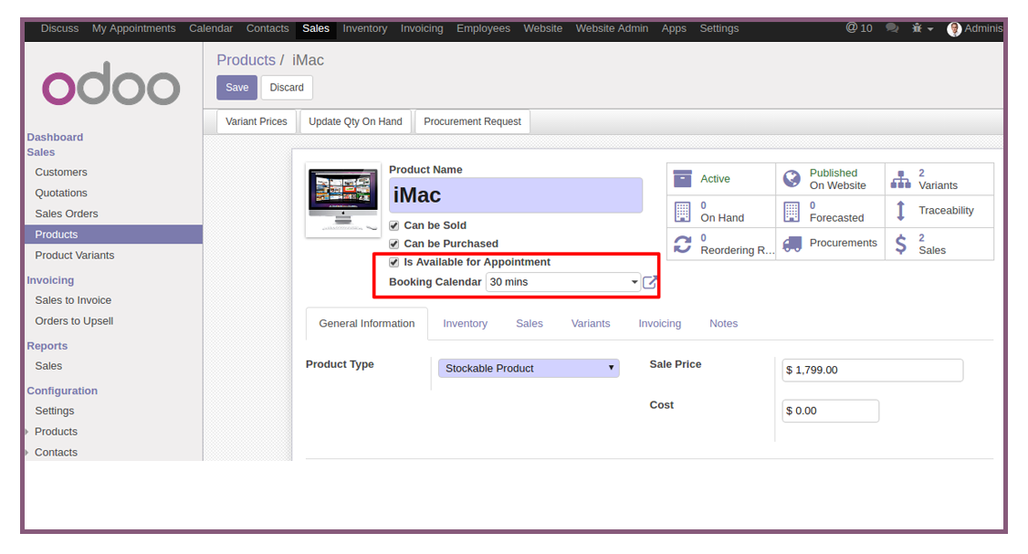Open Sales under Reports sidebar section
Screen dimensions: 1028x554
(48, 366)
